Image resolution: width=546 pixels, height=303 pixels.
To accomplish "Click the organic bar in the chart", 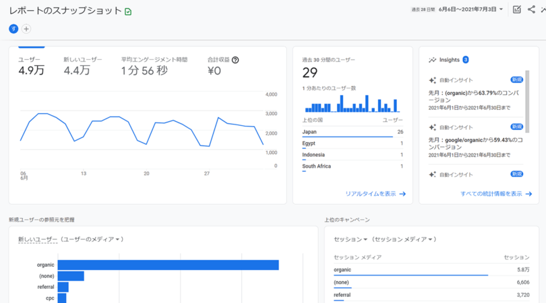I will click(x=168, y=265).
